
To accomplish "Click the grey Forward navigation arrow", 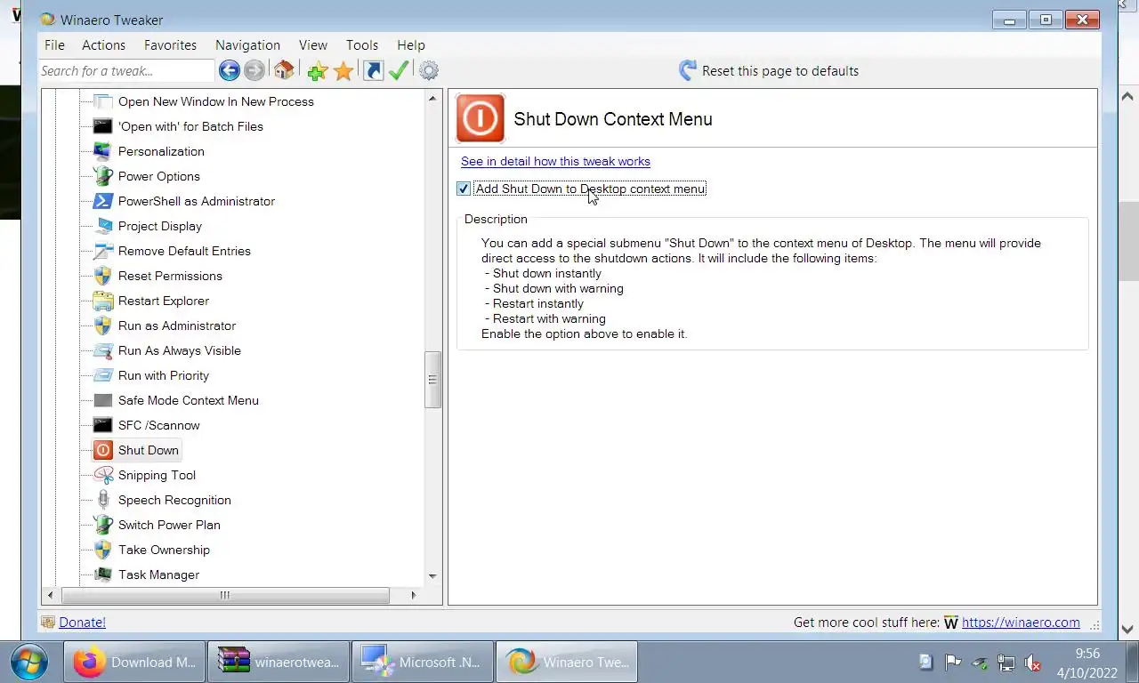I will [254, 70].
